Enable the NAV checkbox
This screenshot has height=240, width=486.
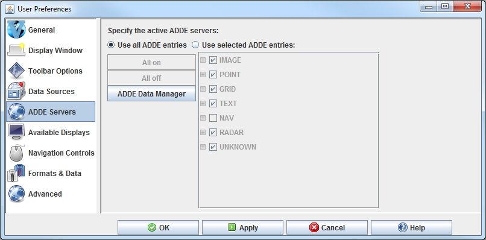213,118
